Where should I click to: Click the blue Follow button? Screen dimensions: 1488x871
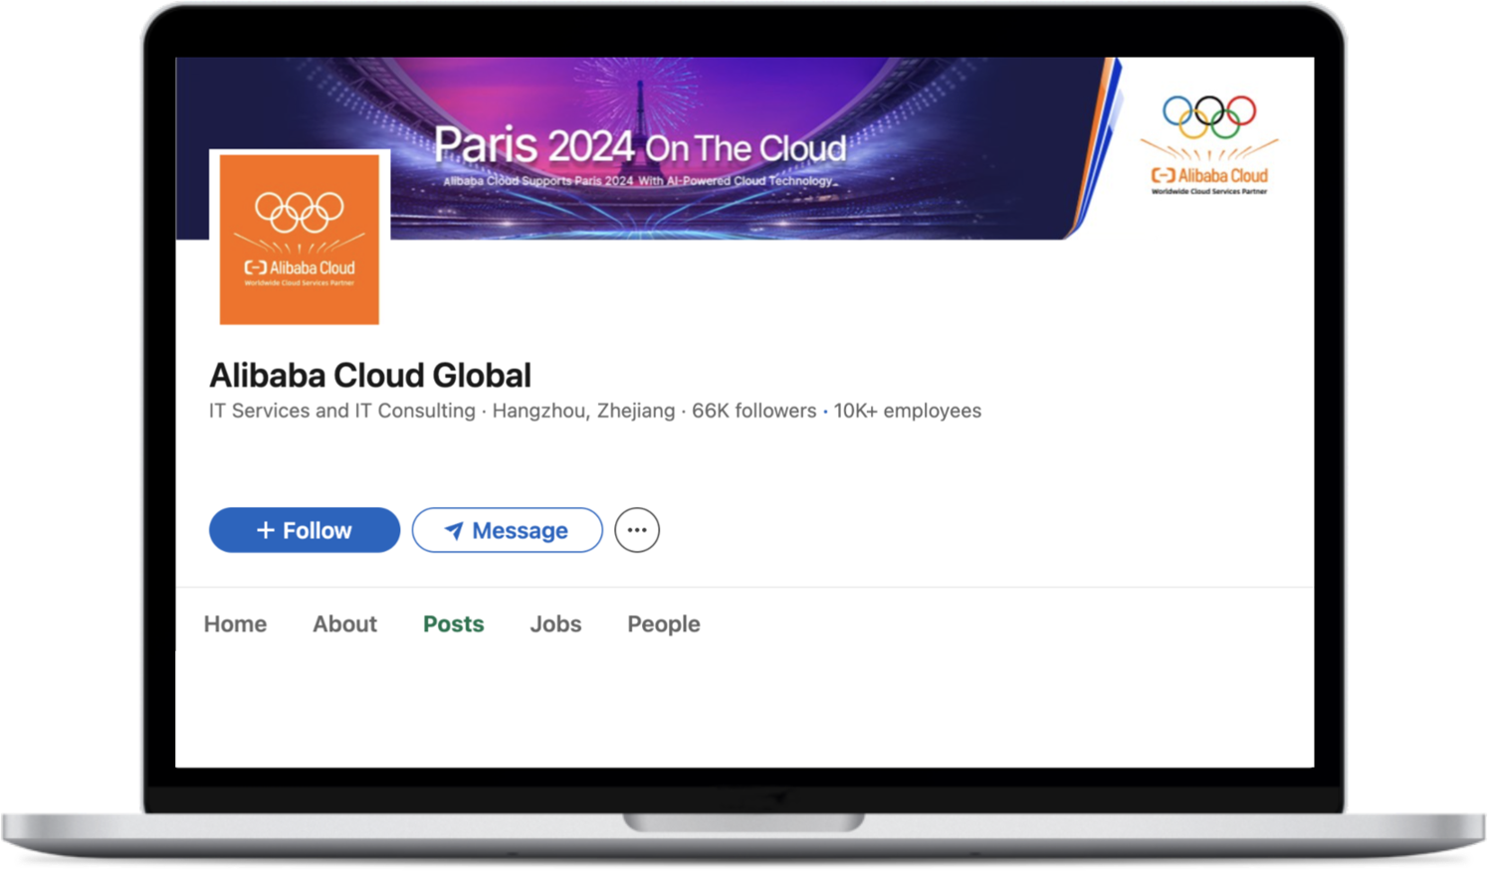tap(305, 530)
